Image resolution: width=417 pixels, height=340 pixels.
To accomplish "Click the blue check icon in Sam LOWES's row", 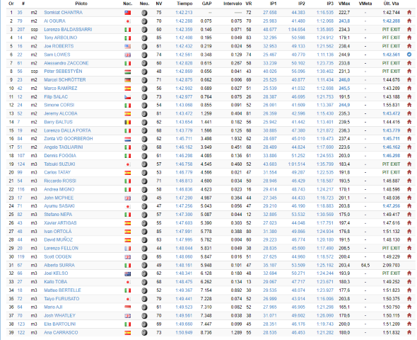I will pos(409,55).
